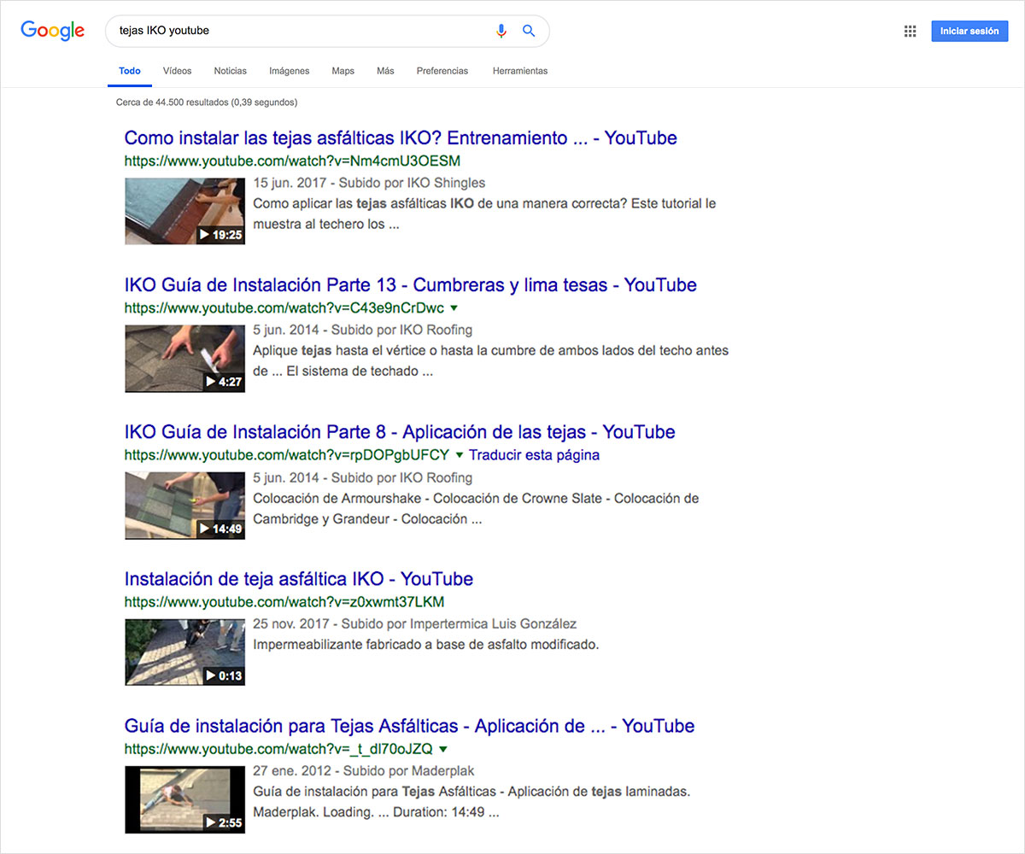This screenshot has width=1025, height=854.
Task: Open the Herramientas menu
Action: click(519, 71)
